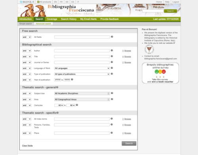Click the Clear fields link
This screenshot has width=198, height=155.
pyautogui.click(x=27, y=146)
